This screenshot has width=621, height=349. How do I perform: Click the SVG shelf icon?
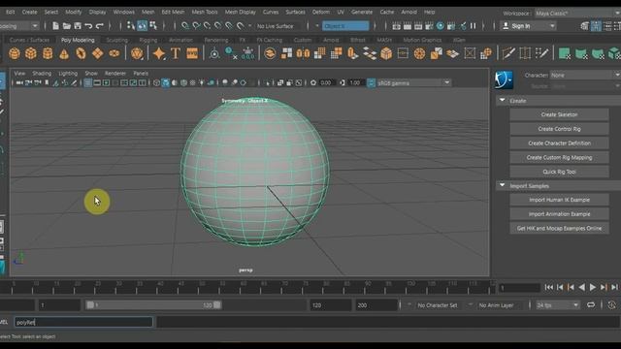pos(192,53)
